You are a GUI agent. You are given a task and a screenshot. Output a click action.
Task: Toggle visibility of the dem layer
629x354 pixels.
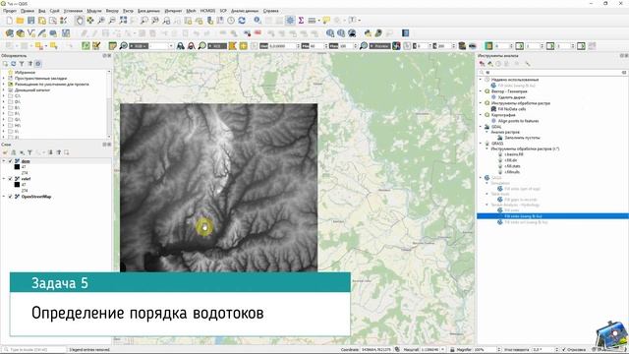11,161
